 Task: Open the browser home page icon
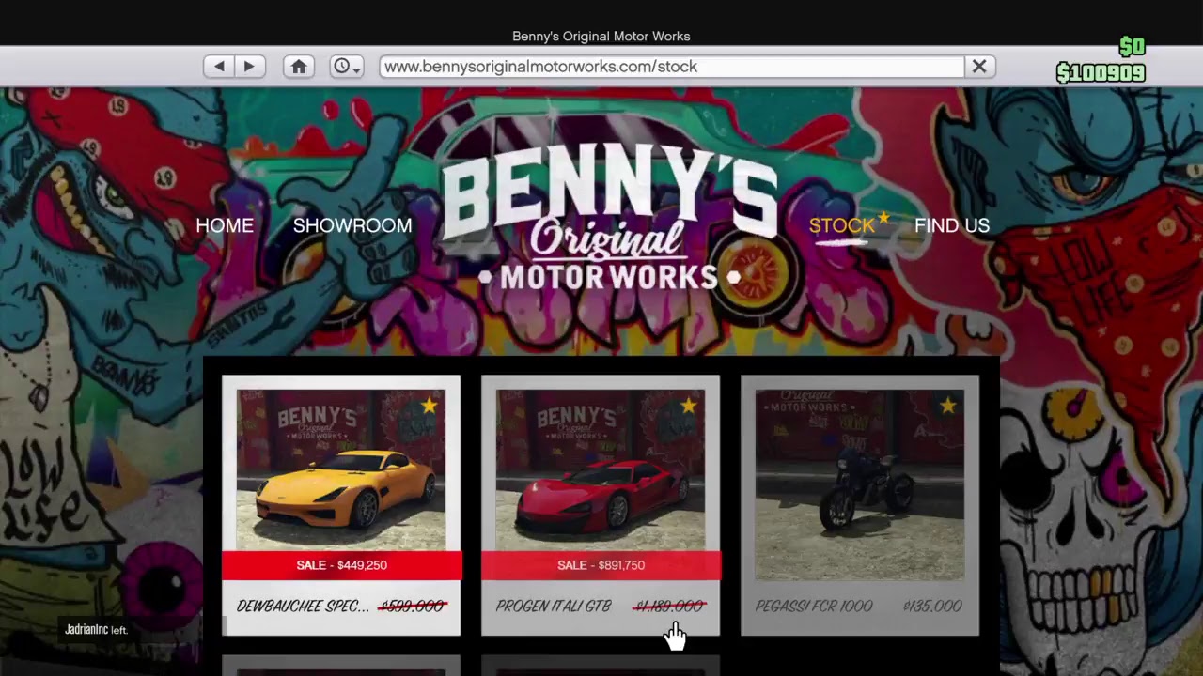pos(299,67)
